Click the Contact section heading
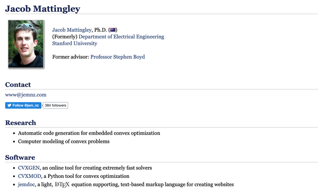Image resolution: width=318 pixels, height=189 pixels. [x=18, y=85]
